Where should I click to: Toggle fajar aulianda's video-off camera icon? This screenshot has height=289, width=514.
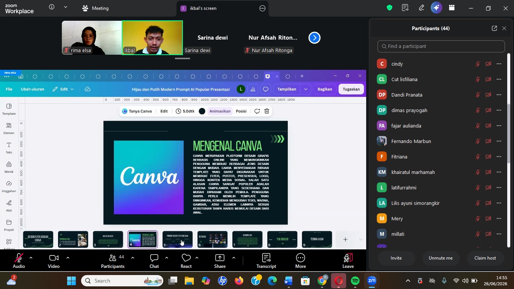[x=488, y=126]
